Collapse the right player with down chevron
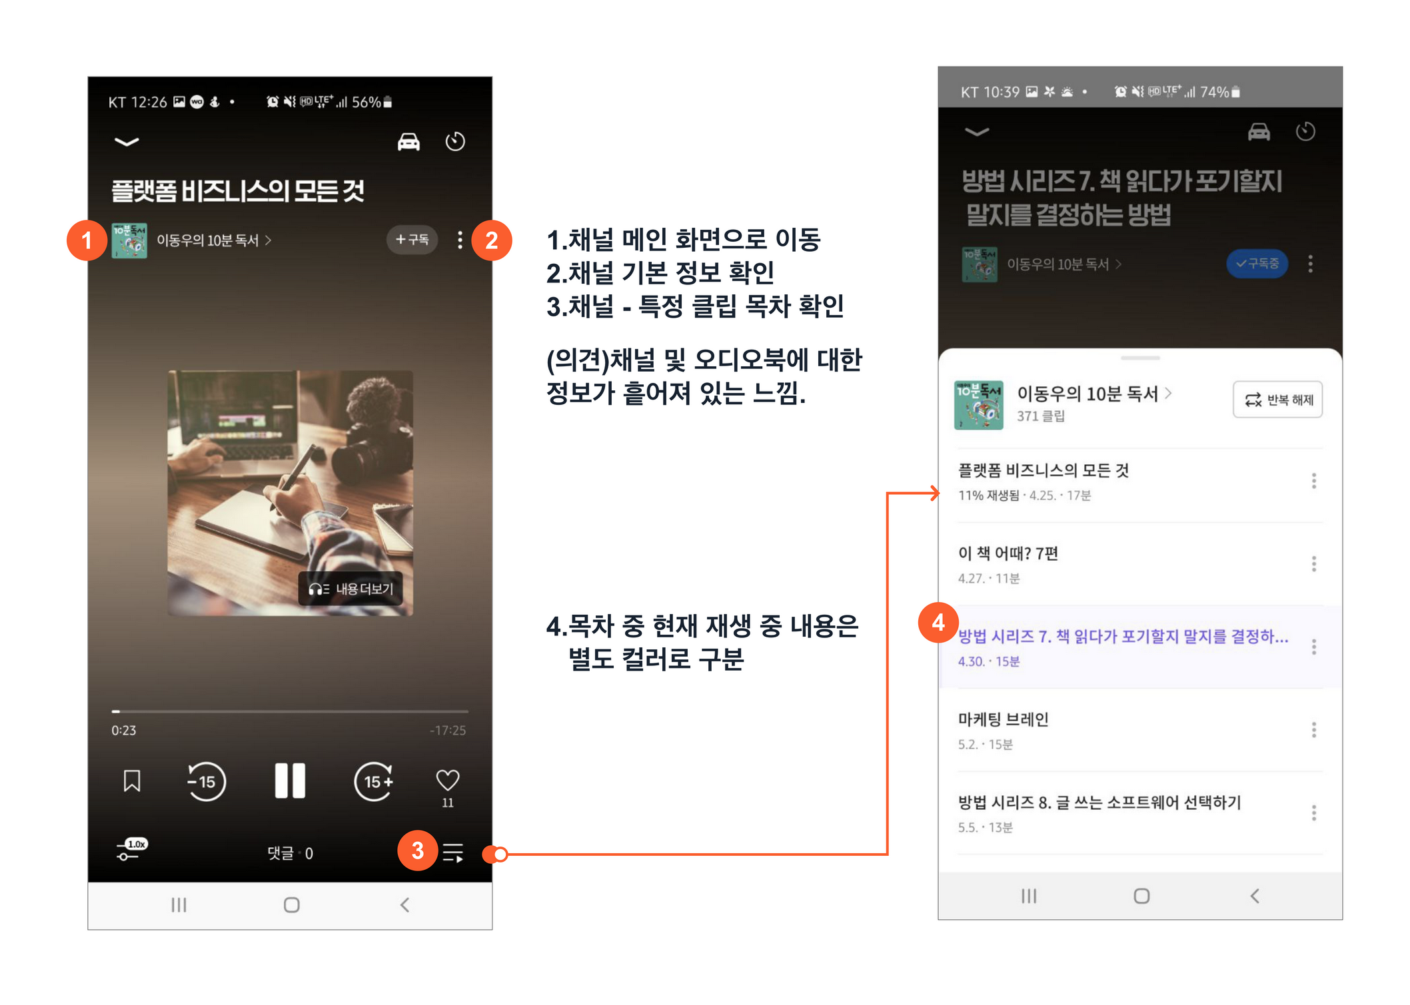The height and width of the screenshot is (1005, 1410). (977, 132)
